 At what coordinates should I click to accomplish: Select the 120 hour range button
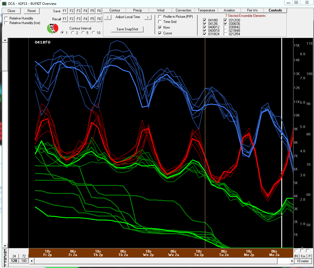(14, 261)
